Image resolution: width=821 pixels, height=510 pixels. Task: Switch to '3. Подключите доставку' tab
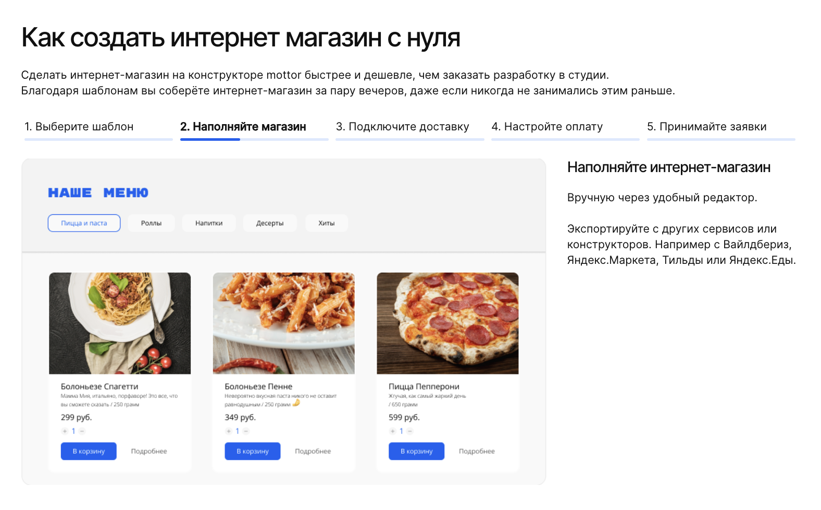coord(402,127)
